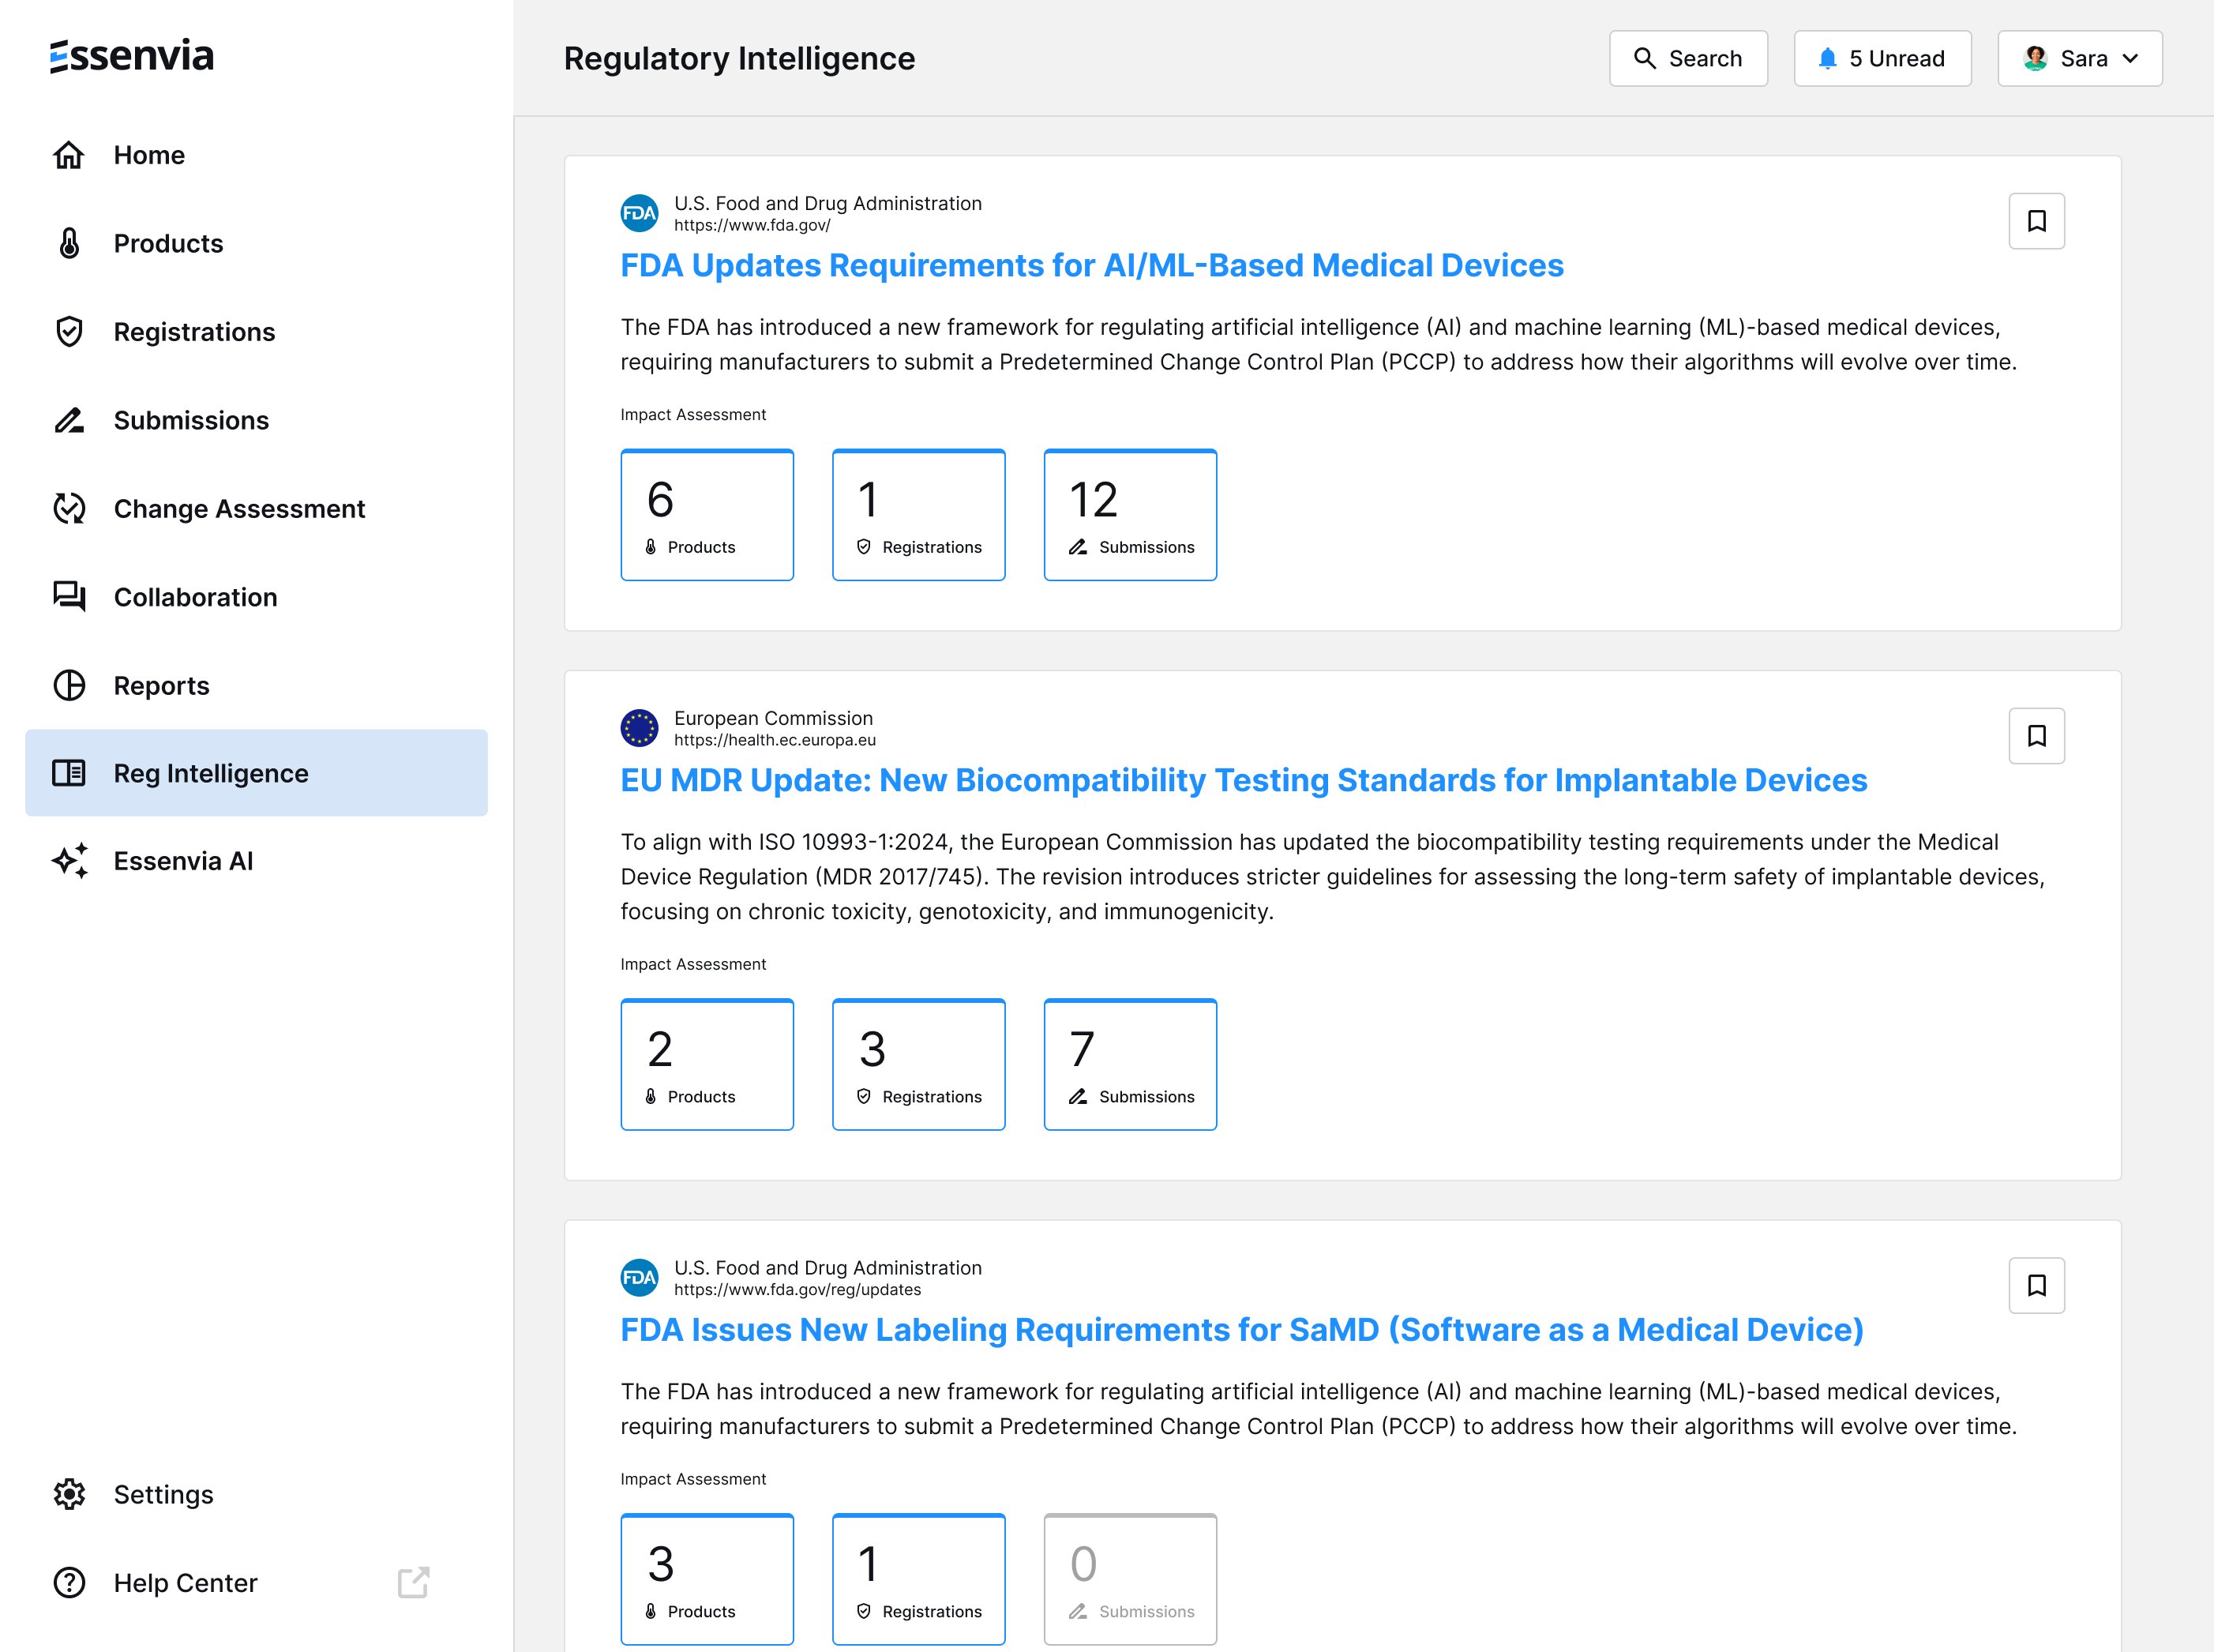The image size is (2214, 1652).
Task: Click the Change Assessment icon
Action: click(x=69, y=508)
